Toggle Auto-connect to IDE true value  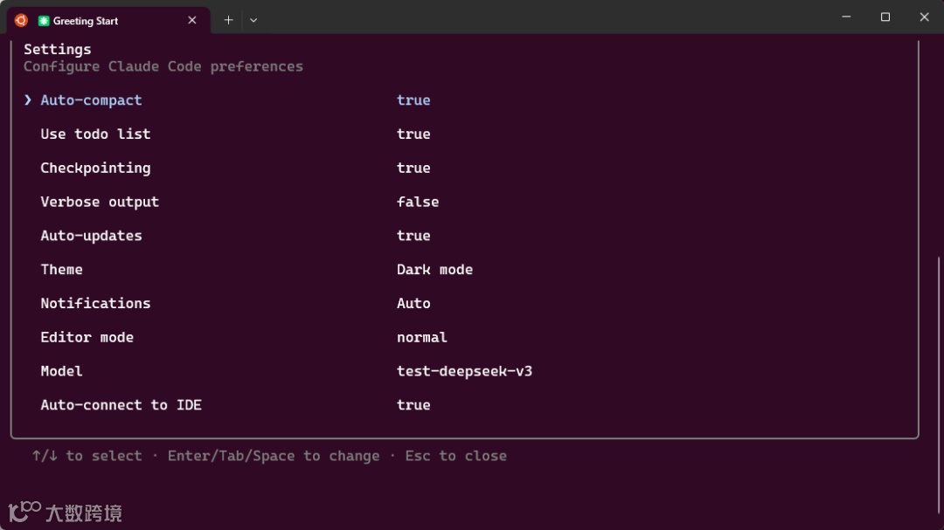tap(413, 405)
